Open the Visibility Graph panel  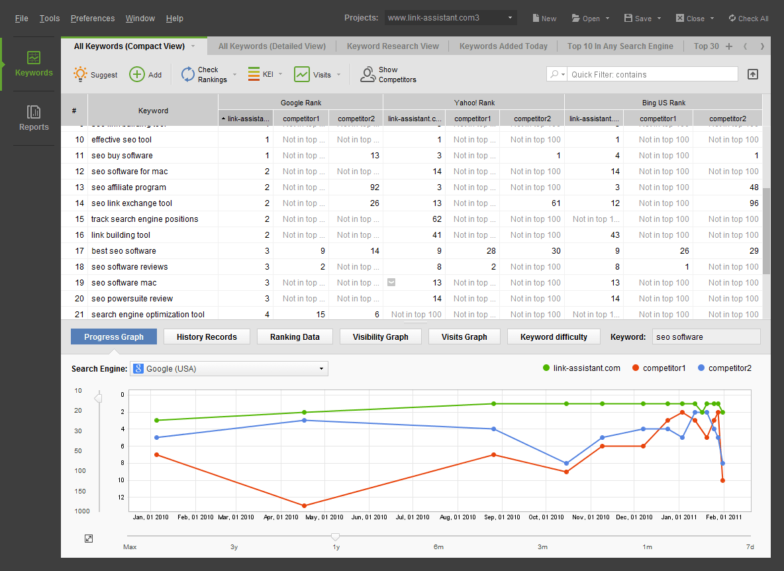381,337
